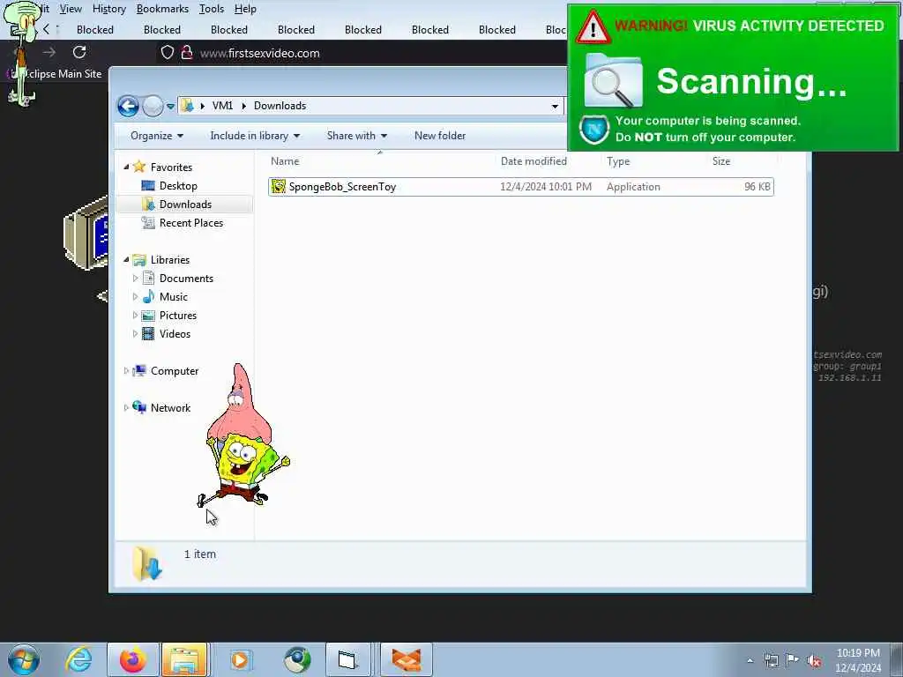Screen dimensions: 903x677
Task: Open the Bookmarks menu in Firefox
Action: click(x=162, y=9)
